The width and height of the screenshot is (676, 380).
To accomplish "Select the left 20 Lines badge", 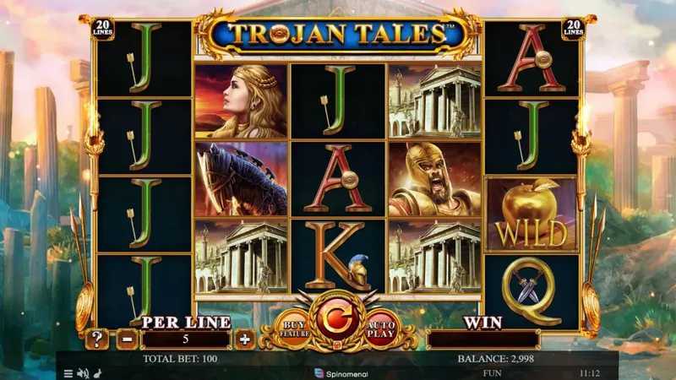I will 102,28.
